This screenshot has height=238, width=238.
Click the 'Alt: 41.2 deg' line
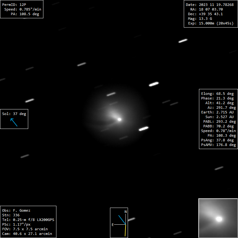219,103
